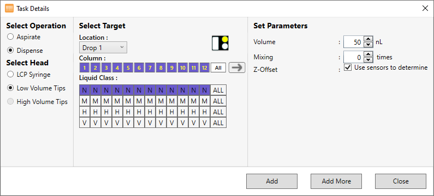Click the Add More button

(336, 181)
